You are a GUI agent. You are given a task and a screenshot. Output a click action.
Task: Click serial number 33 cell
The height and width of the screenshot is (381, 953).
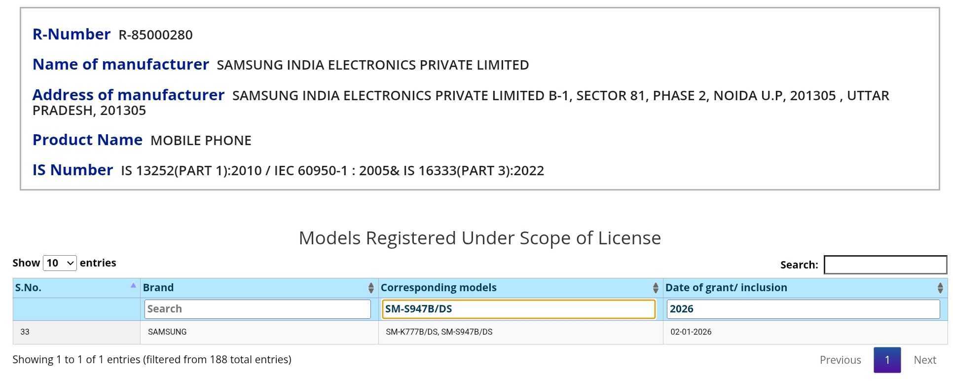[x=25, y=332]
